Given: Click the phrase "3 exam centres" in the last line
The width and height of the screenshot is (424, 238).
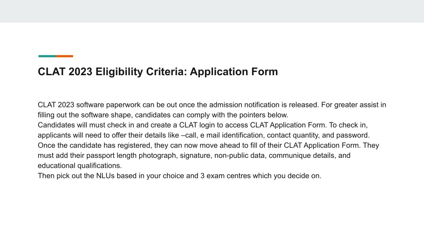Looking at the screenshot, I should [x=226, y=176].
